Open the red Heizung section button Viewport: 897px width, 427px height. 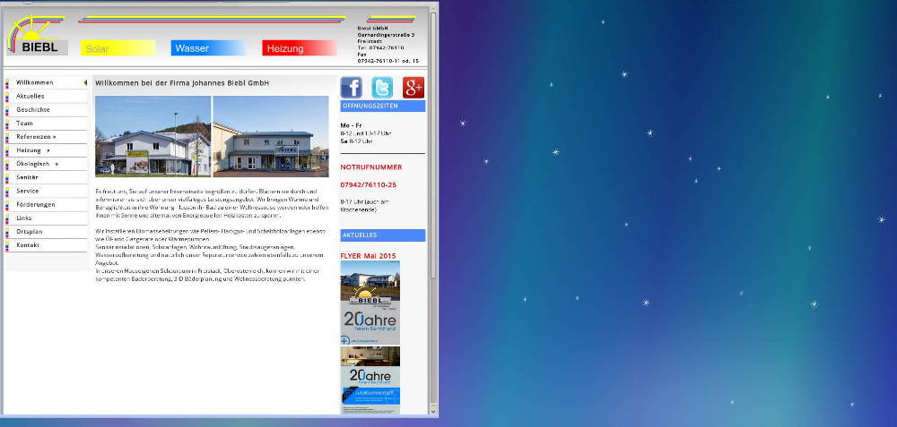click(300, 48)
